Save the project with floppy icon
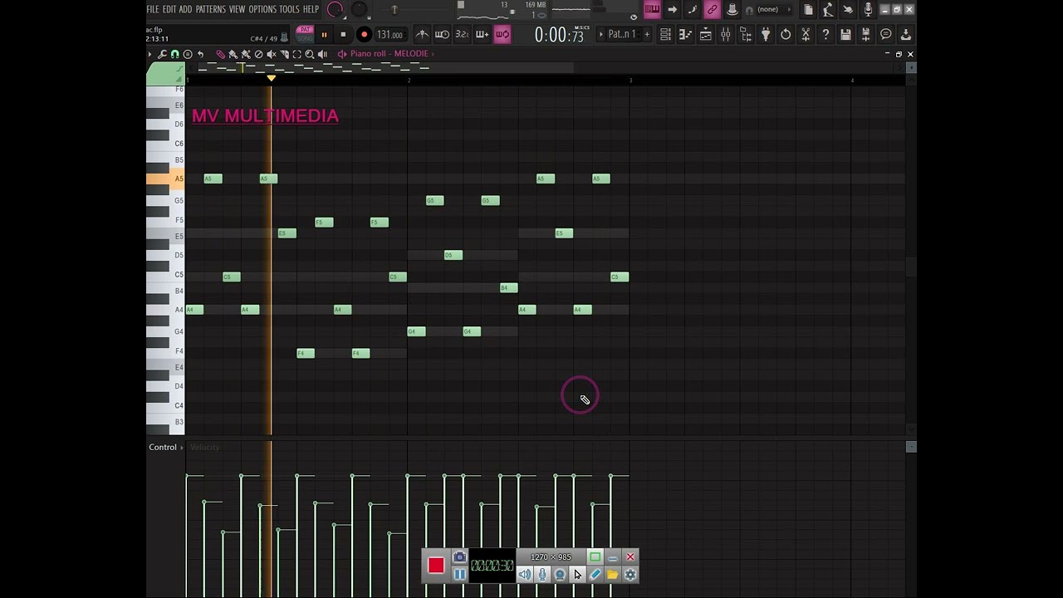This screenshot has width=1063, height=598. 845,34
